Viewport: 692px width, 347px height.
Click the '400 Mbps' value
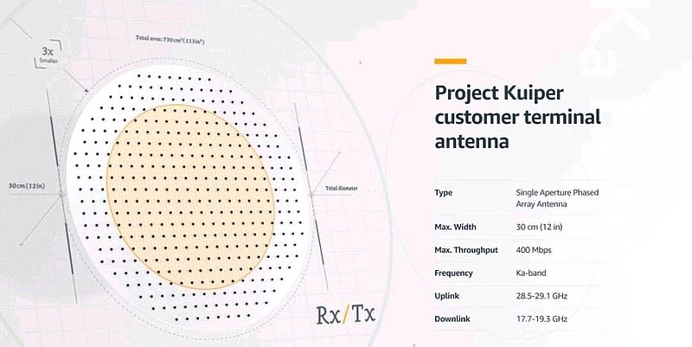point(534,250)
